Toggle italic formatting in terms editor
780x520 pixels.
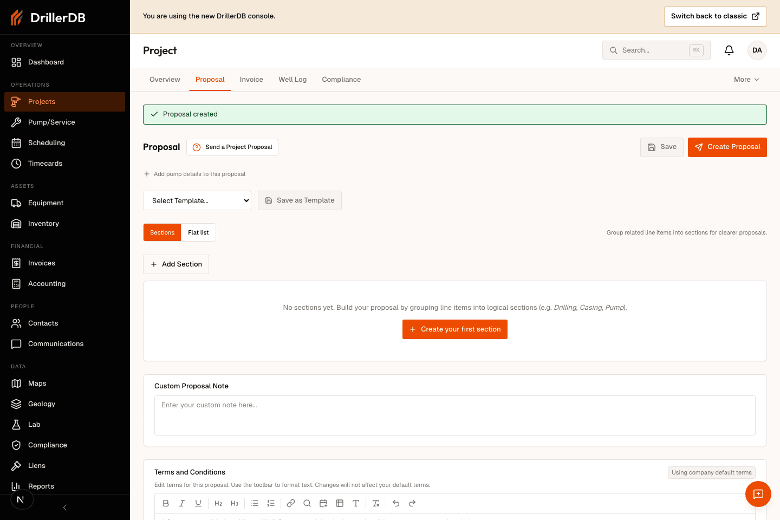(182, 503)
